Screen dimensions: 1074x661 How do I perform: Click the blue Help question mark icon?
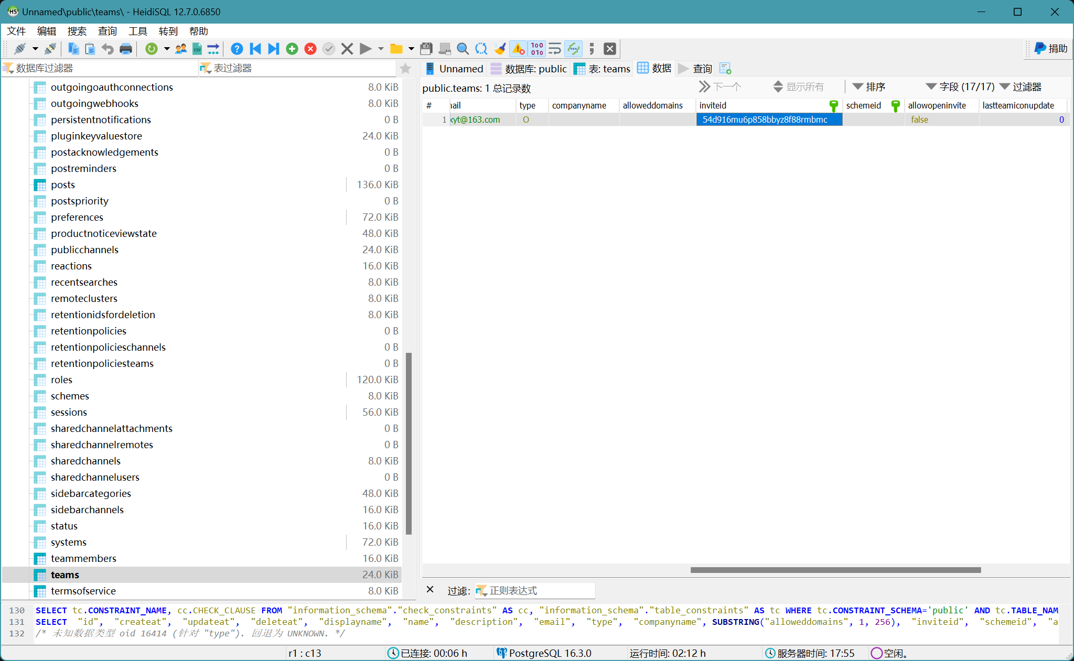click(237, 49)
